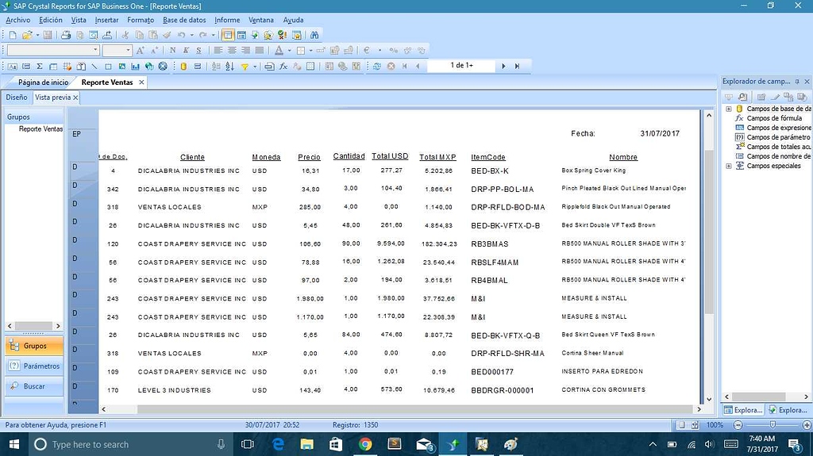Toggle the group tree panel icon

(x=228, y=35)
